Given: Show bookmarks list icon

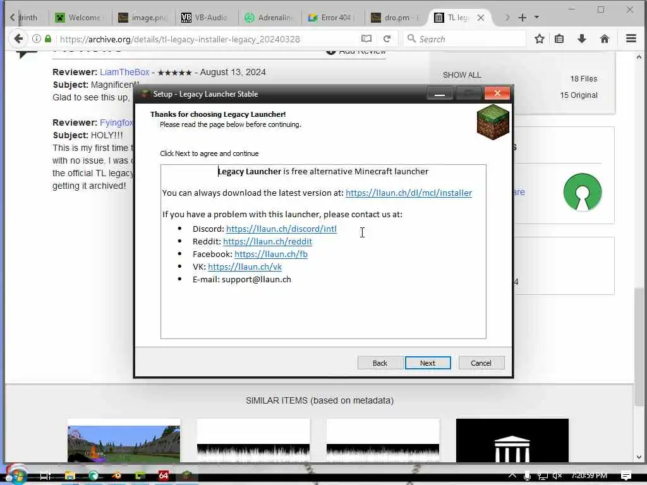Looking at the screenshot, I should (559, 39).
